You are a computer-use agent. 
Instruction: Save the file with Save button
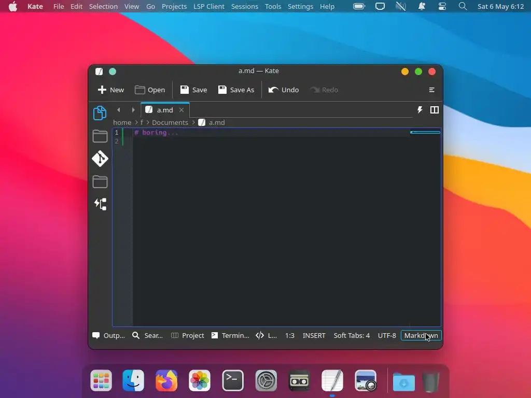(193, 90)
